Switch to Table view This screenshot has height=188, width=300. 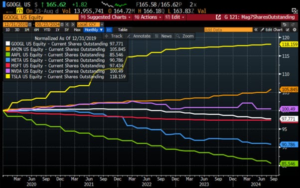tap(123, 30)
